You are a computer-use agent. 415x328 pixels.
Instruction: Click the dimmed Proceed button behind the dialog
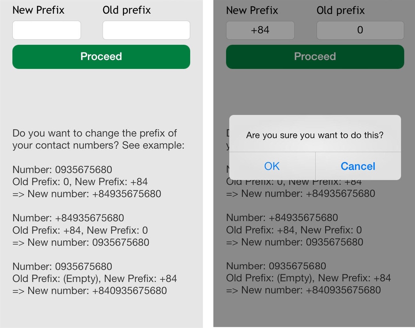coord(315,57)
